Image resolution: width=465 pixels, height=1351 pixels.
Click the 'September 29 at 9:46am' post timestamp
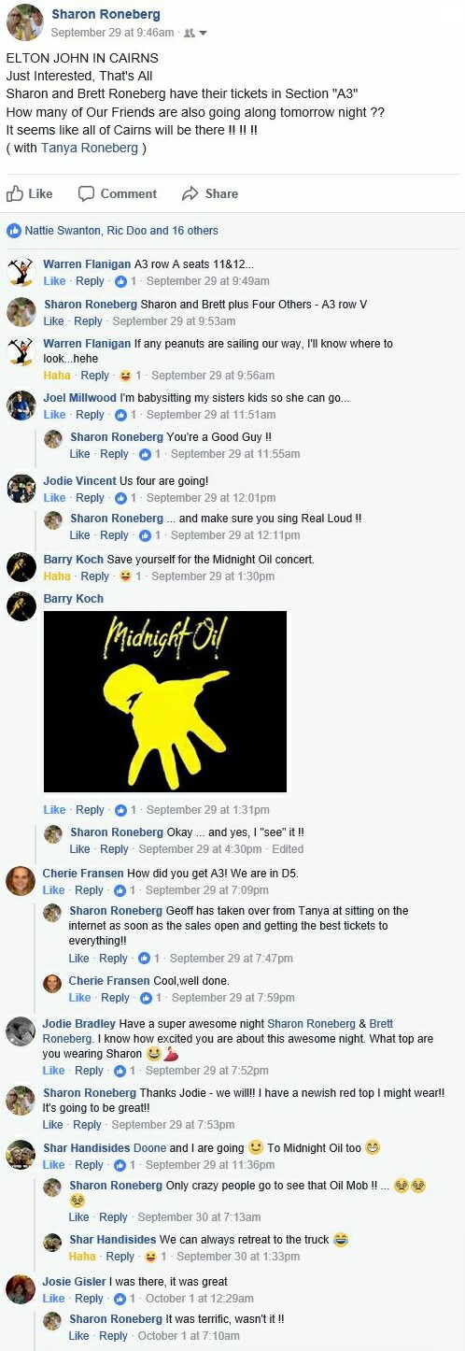point(112,33)
